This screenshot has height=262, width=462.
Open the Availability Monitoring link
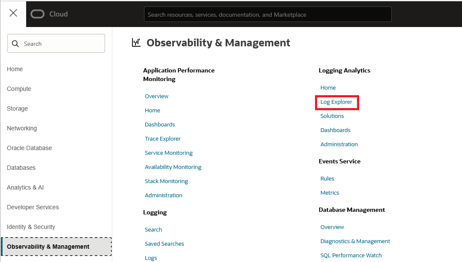(x=173, y=167)
